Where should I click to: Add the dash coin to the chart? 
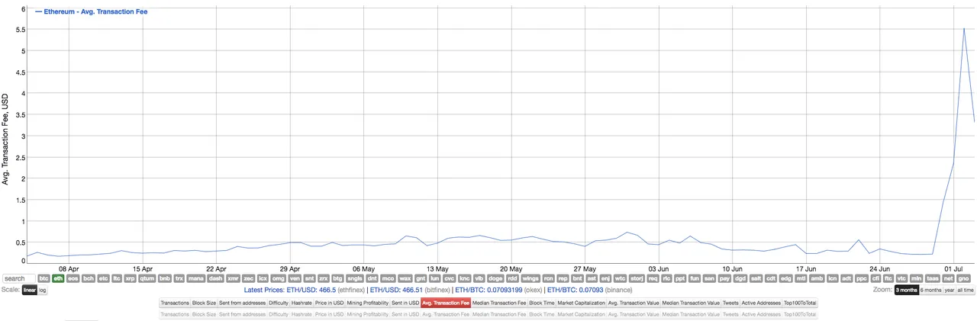215,278
